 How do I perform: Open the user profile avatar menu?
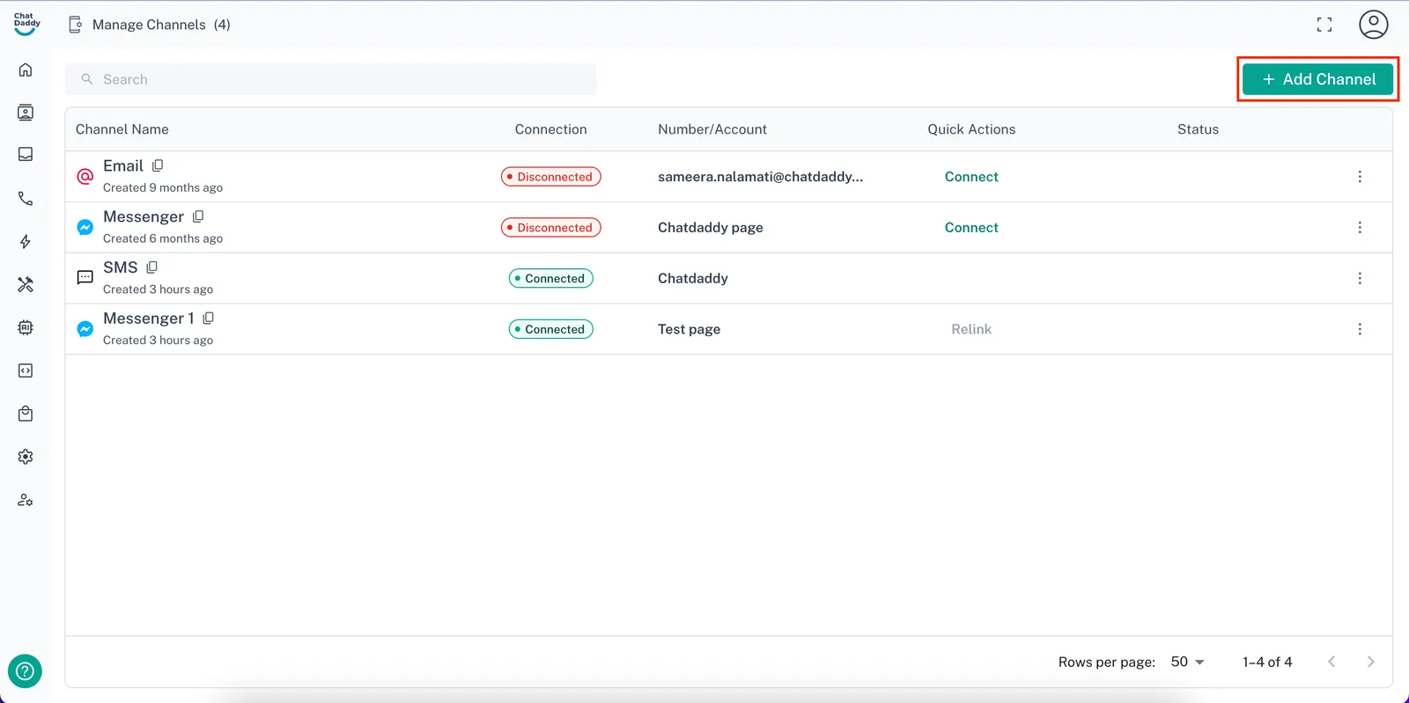coord(1373,25)
